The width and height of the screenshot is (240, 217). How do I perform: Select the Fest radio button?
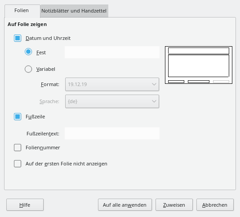point(28,52)
